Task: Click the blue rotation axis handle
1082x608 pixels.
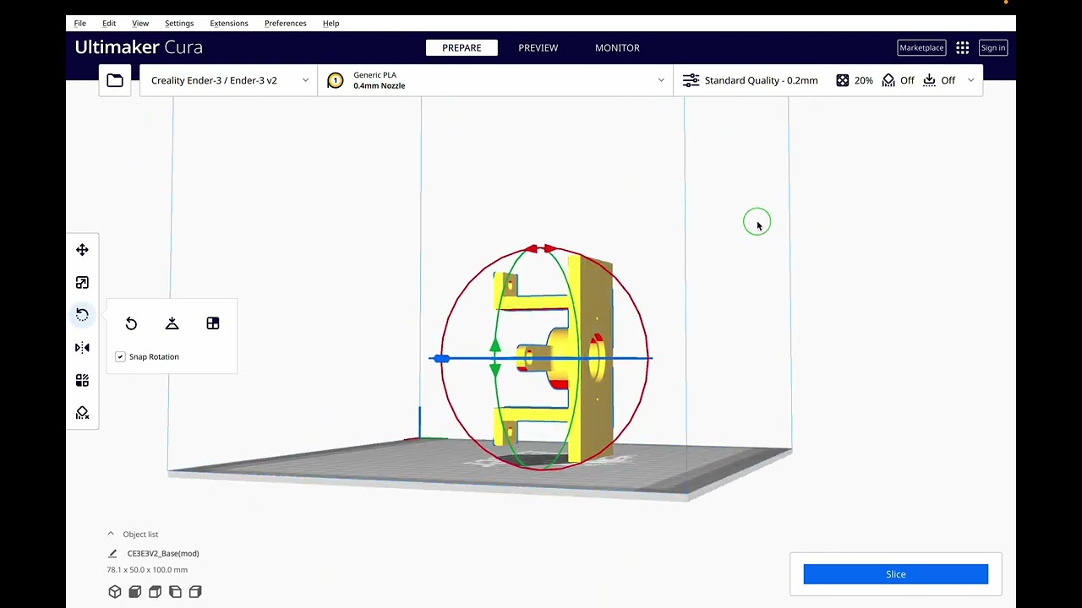Action: pos(440,359)
